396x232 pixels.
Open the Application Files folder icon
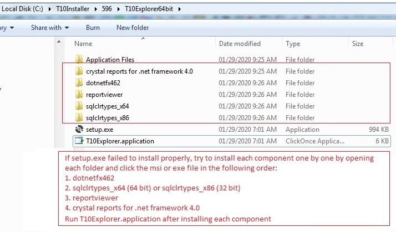(79, 59)
